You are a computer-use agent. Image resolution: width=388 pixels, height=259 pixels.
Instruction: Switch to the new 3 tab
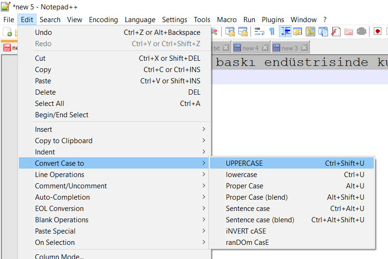(x=290, y=48)
